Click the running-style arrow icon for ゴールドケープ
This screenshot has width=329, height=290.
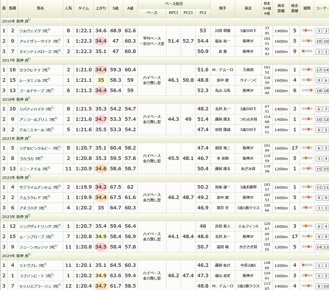[x=307, y=91]
